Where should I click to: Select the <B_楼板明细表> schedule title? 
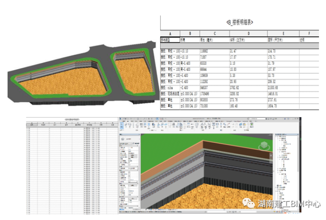(240, 23)
